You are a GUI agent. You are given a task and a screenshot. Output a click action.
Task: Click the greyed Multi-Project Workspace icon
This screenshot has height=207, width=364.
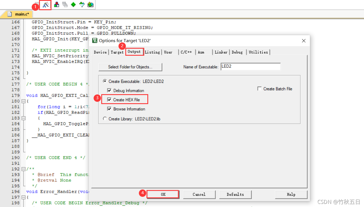65,5
